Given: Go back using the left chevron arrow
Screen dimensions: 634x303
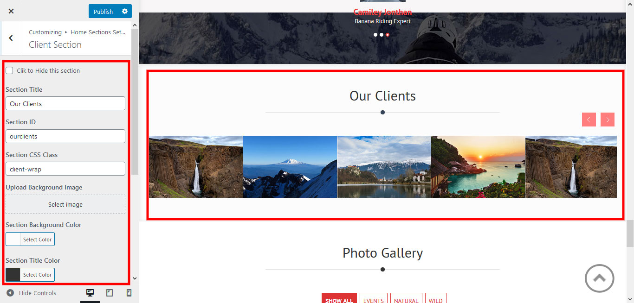Looking at the screenshot, I should pyautogui.click(x=11, y=38).
